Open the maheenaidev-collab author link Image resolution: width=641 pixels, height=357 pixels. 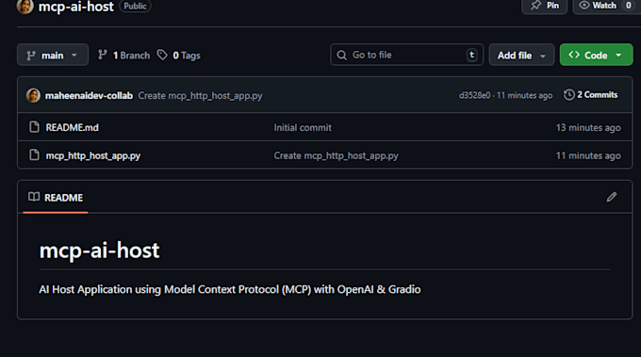[89, 95]
